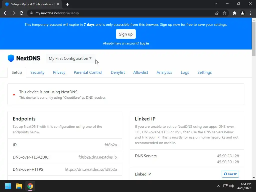Click the scrollbar down arrow

254,178
